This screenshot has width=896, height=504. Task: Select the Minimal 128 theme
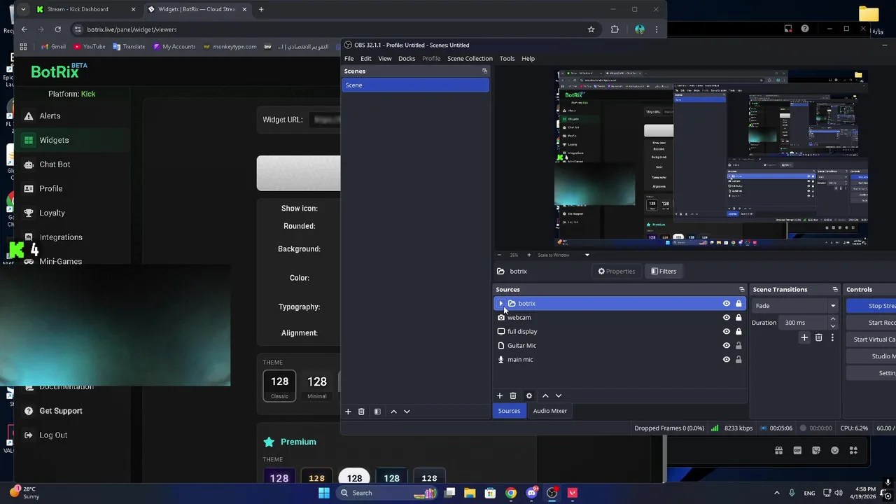tap(317, 386)
